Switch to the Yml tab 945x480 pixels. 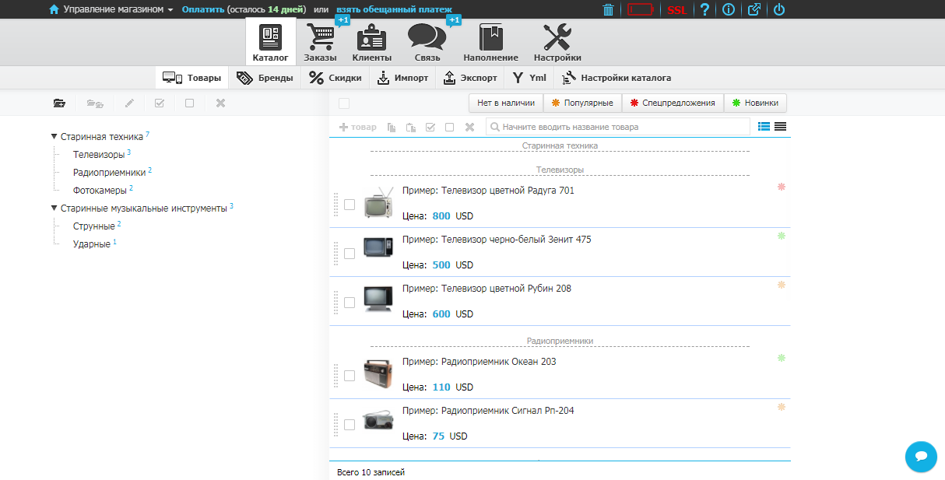coord(529,78)
